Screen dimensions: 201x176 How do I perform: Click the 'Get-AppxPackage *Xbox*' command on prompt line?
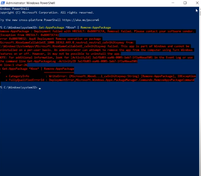coord(57,28)
